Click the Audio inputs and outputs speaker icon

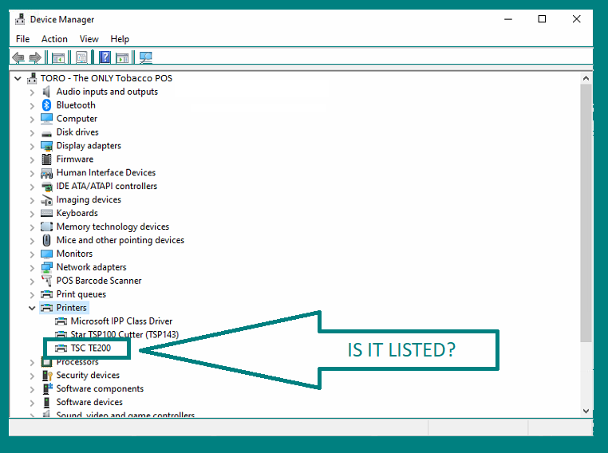tap(46, 92)
